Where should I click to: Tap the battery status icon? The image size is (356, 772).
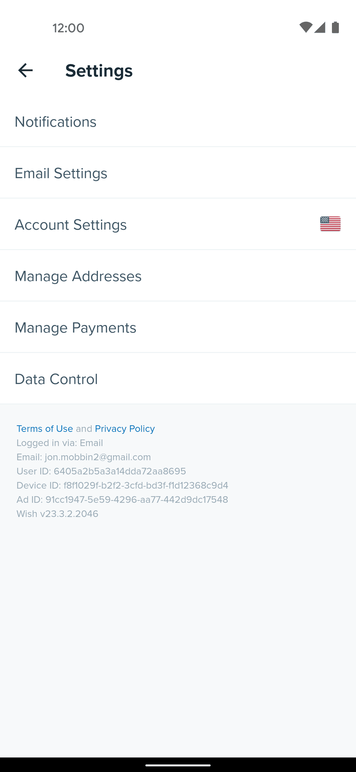(x=335, y=27)
